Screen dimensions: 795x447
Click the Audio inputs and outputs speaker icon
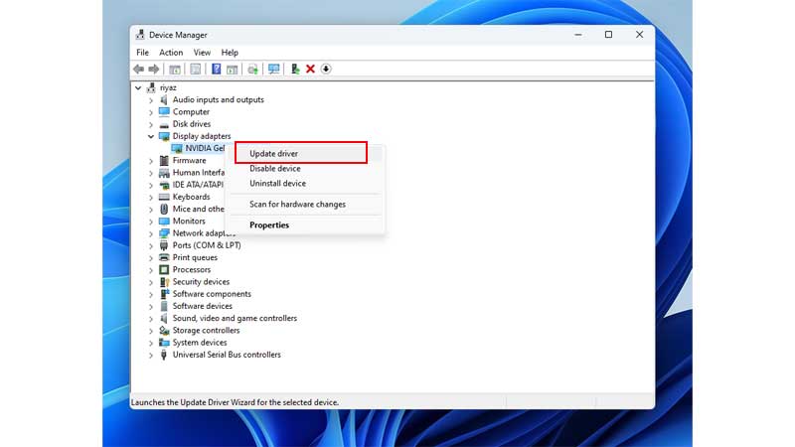tap(164, 100)
